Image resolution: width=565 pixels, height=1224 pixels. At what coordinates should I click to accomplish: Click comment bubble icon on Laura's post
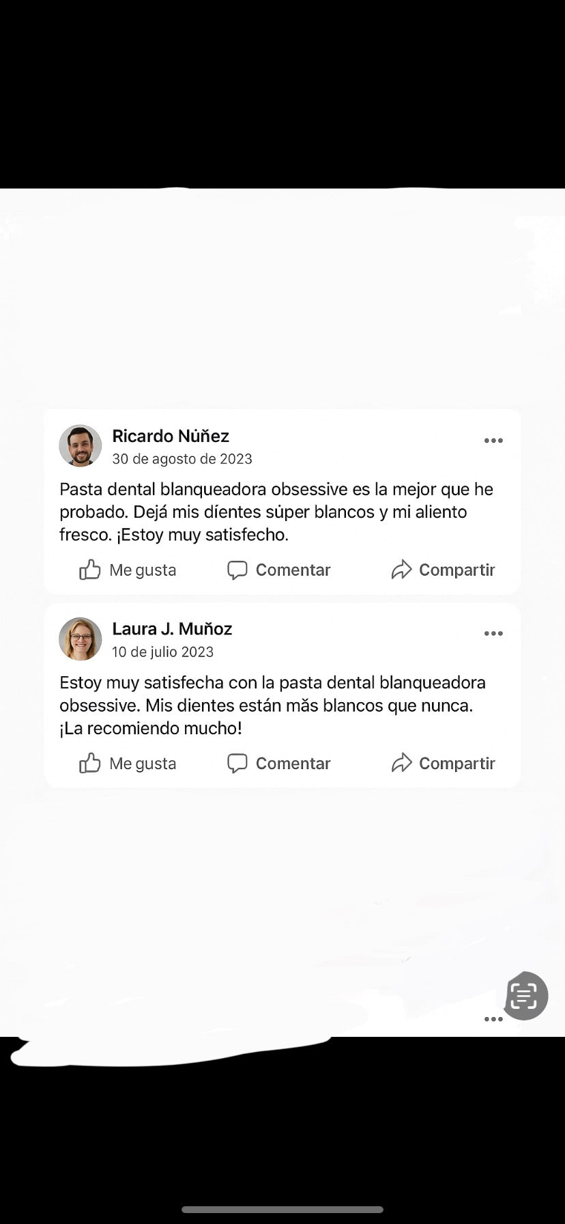click(x=237, y=763)
